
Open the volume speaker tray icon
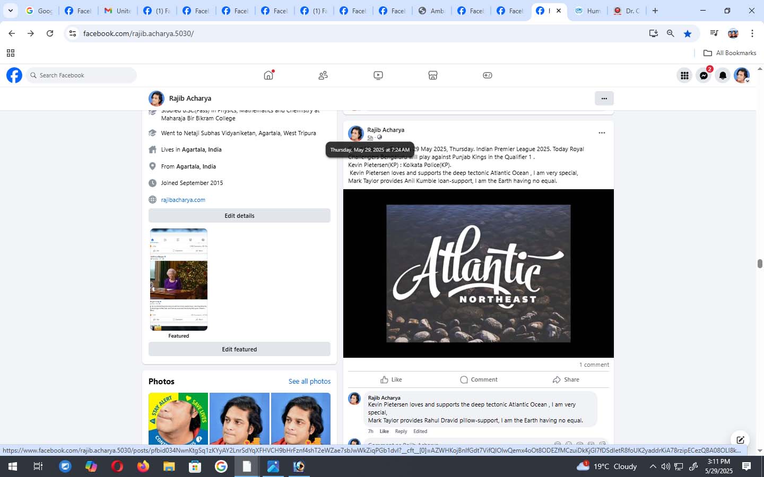click(x=665, y=466)
